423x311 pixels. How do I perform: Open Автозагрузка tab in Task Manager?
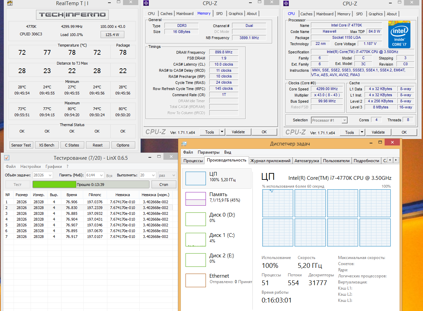click(307, 160)
